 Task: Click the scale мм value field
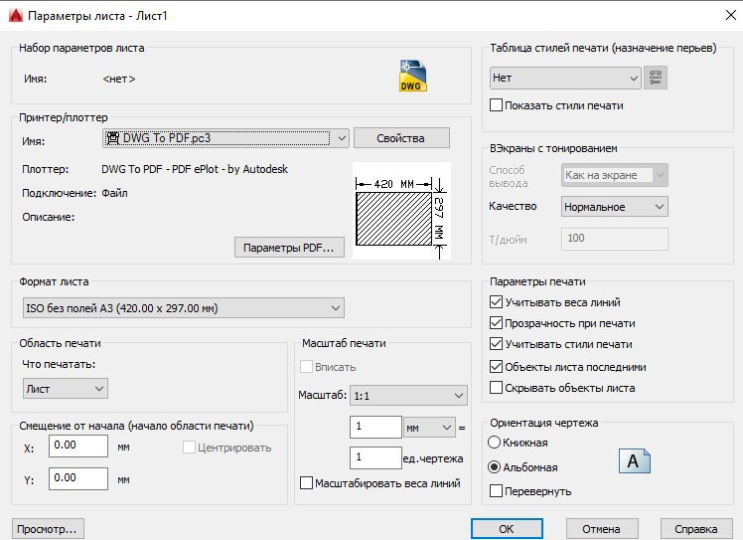pos(375,428)
